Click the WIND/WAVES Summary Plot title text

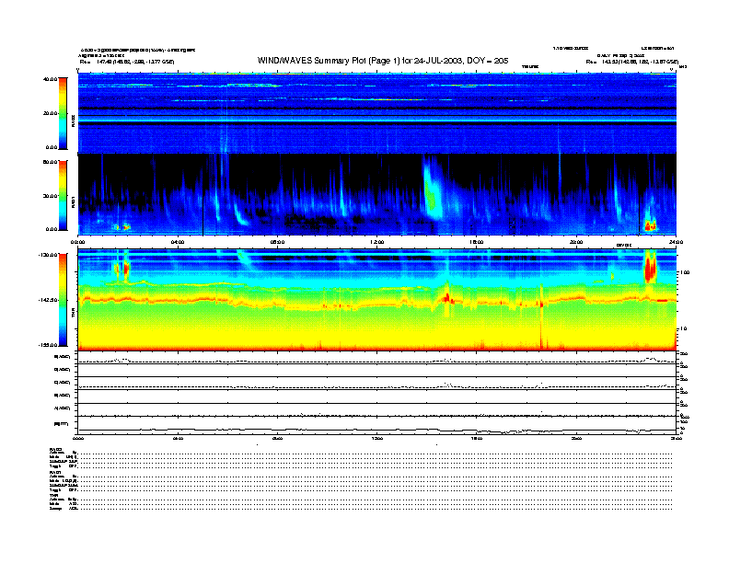coord(383,61)
